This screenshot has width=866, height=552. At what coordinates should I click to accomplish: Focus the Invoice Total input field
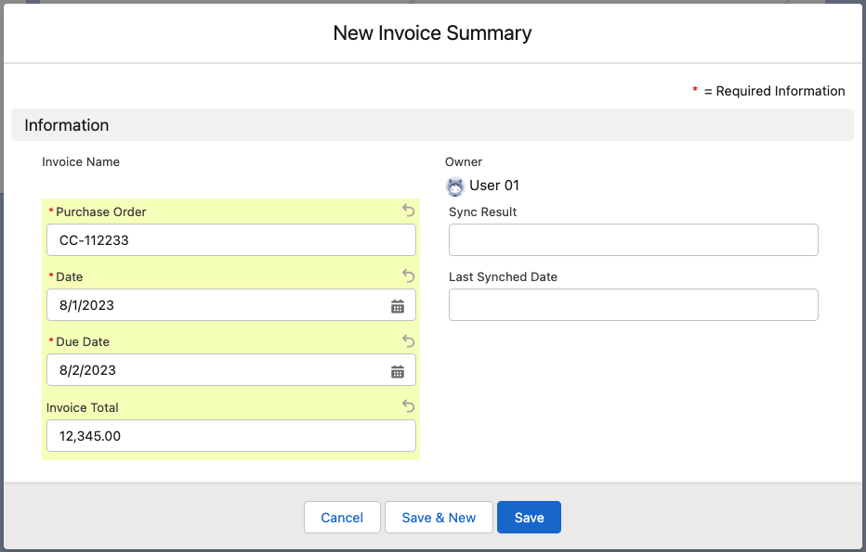point(231,436)
